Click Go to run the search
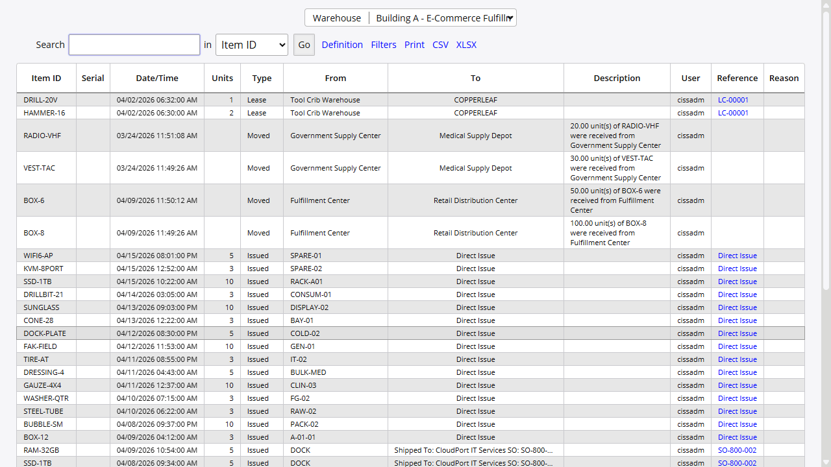 [x=304, y=45]
